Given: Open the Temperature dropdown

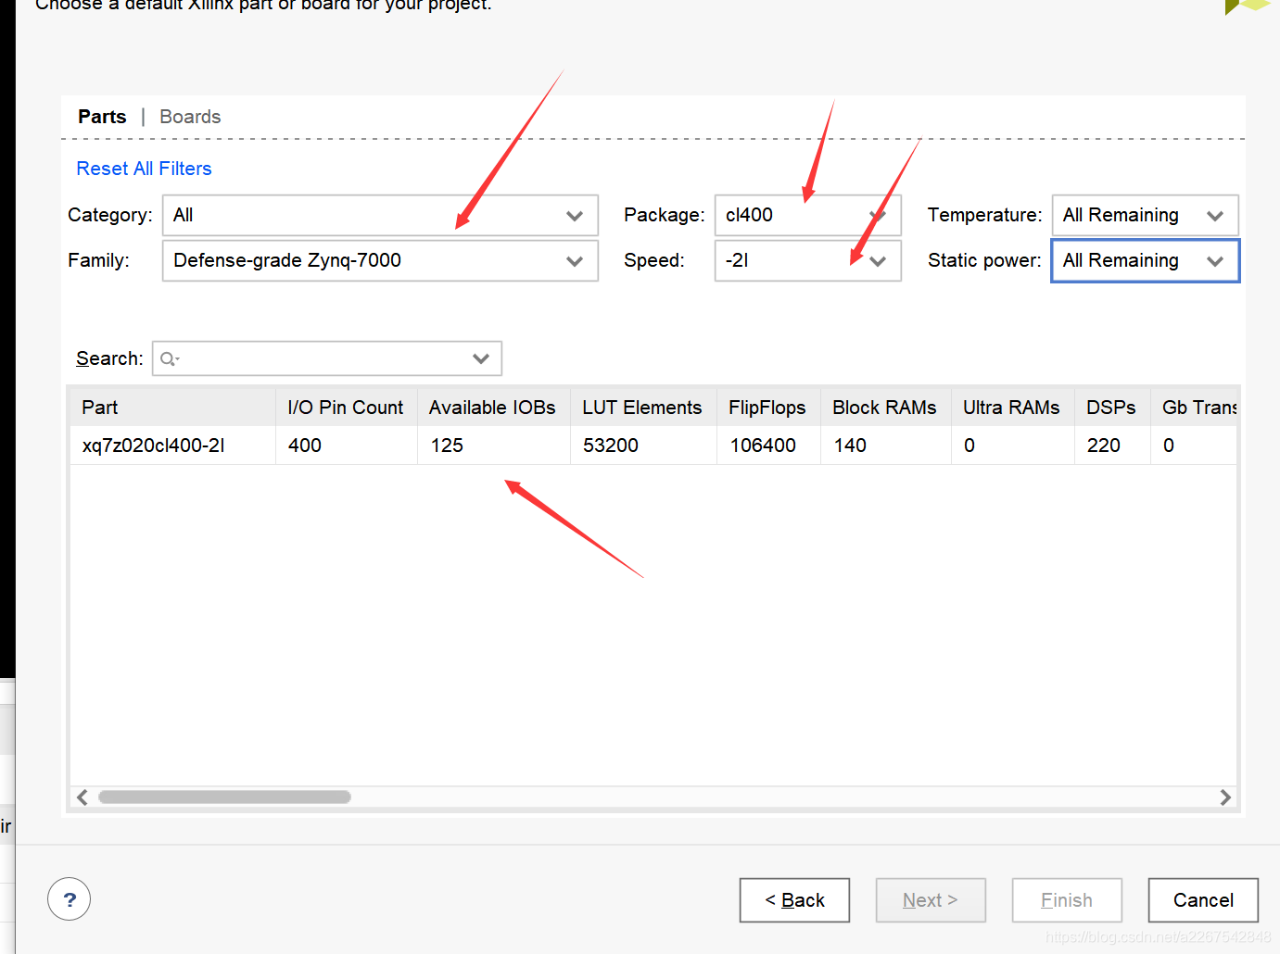Looking at the screenshot, I should click(1145, 215).
